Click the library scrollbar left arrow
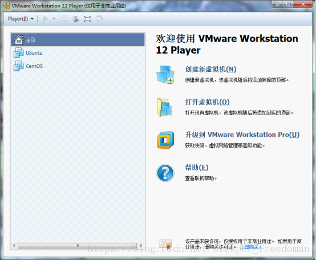This screenshot has height=260, width=316. pos(14,246)
